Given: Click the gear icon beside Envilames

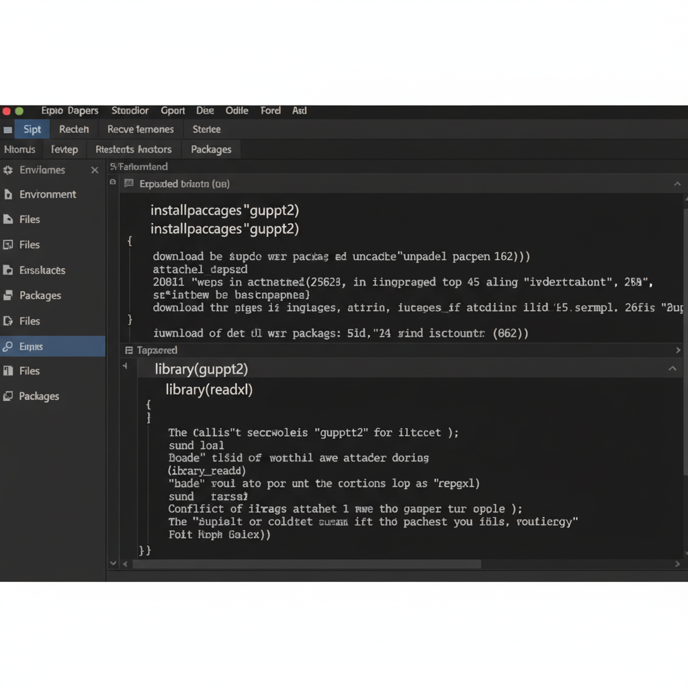Looking at the screenshot, I should point(8,171).
